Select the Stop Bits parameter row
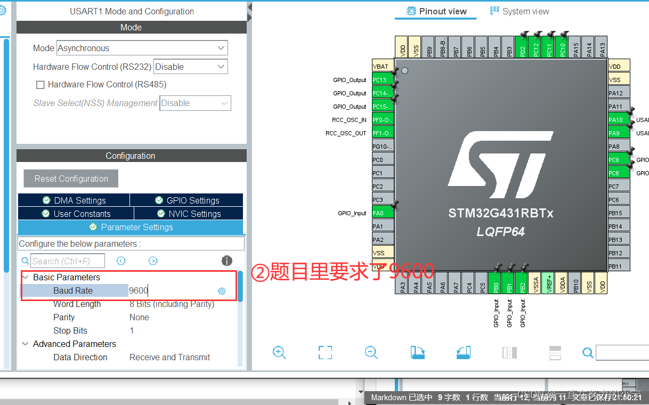Image resolution: width=649 pixels, height=405 pixels. click(129, 330)
